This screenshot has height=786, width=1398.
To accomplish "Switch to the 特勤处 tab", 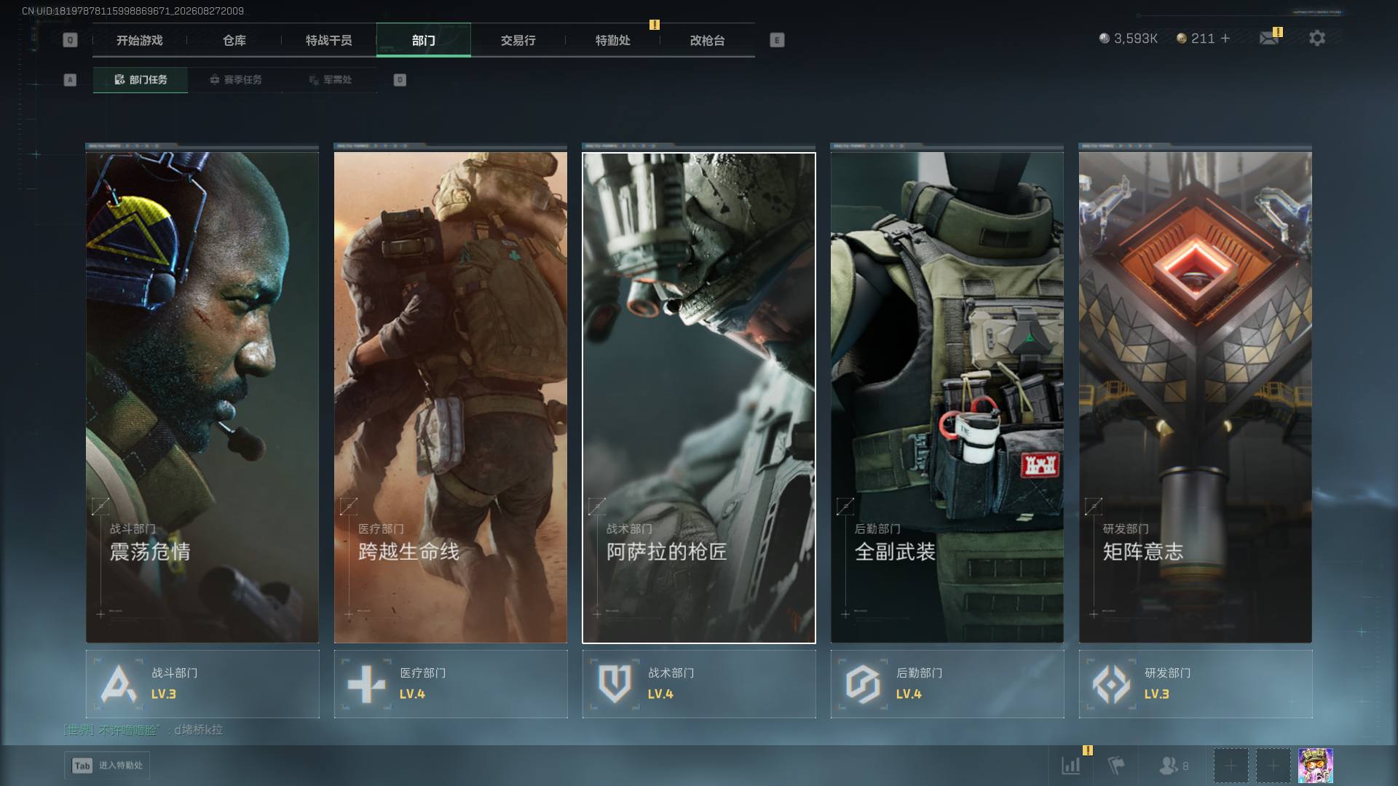I will pos(613,40).
